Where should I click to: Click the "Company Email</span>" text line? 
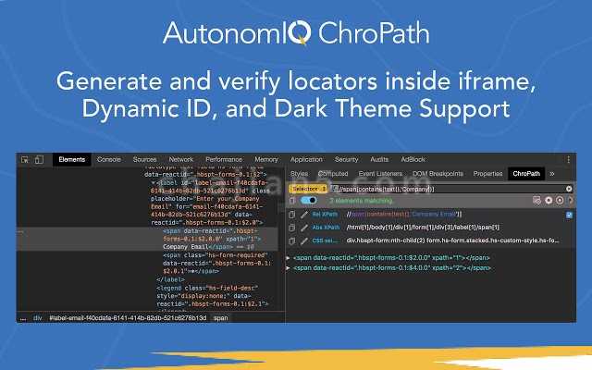[x=198, y=247]
